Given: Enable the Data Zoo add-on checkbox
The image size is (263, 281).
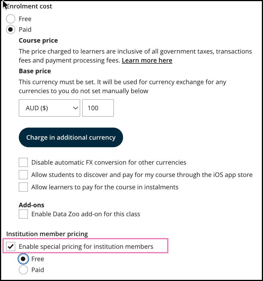Looking at the screenshot, I should point(23,214).
